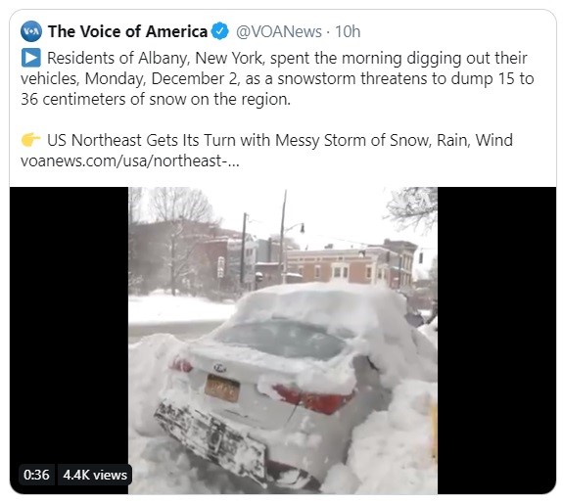Click the car's orange license plate
Screen dimensions: 563x503
point(222,389)
